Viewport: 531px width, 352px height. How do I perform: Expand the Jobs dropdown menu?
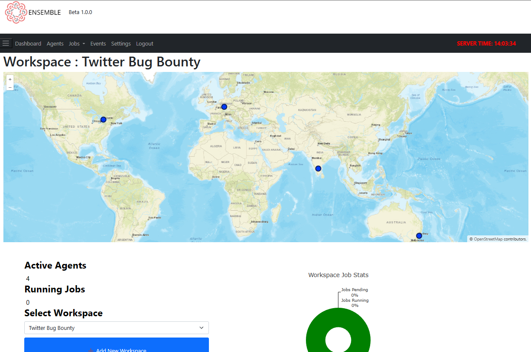[77, 43]
